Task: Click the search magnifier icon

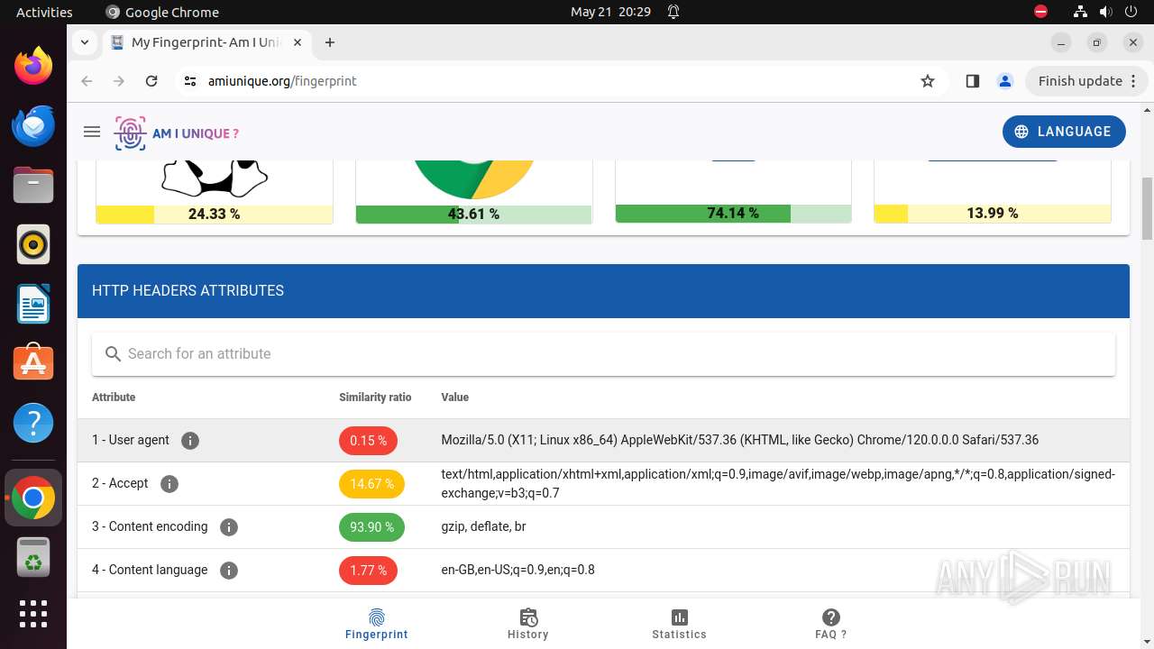Action: coord(113,354)
